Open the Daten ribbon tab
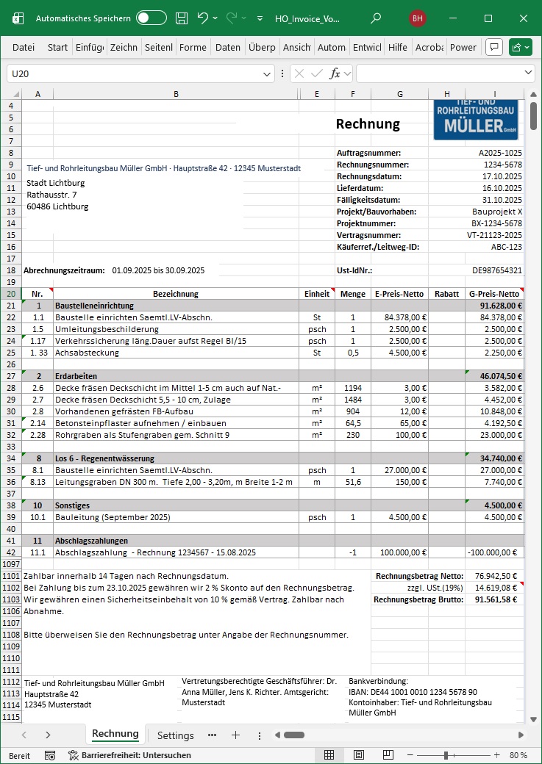 click(x=228, y=47)
